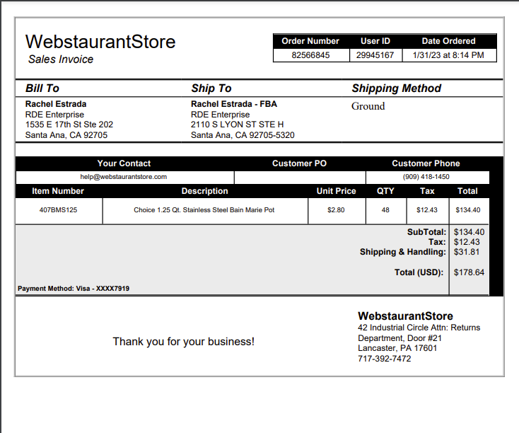Click the quantity value 48
Viewport: 519px width, 433px height.
[x=385, y=210]
